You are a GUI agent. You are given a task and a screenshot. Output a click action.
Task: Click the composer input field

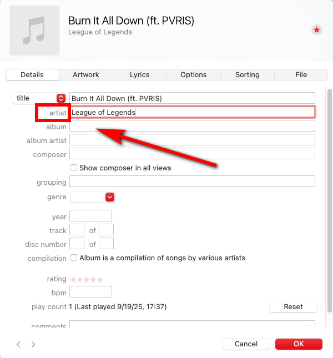click(x=192, y=154)
